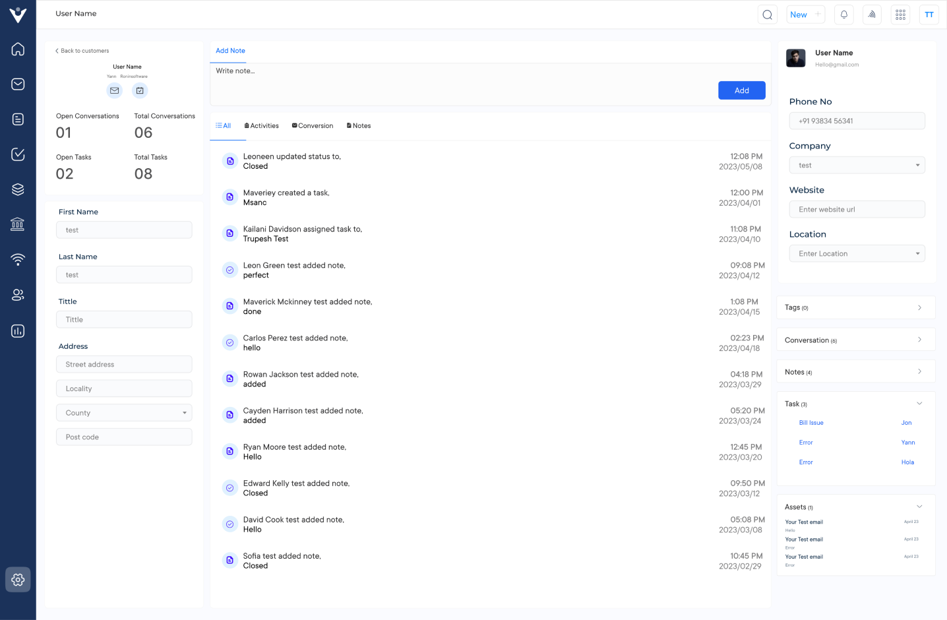Click the email envelope icon under User Name
Viewport: 947px width, 620px height.
pyautogui.click(x=114, y=90)
